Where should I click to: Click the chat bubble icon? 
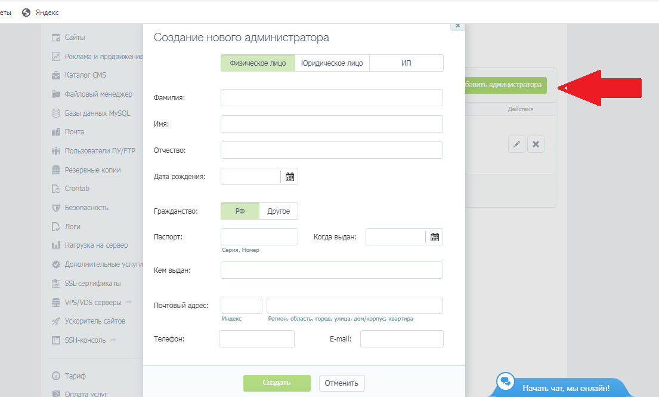[506, 381]
